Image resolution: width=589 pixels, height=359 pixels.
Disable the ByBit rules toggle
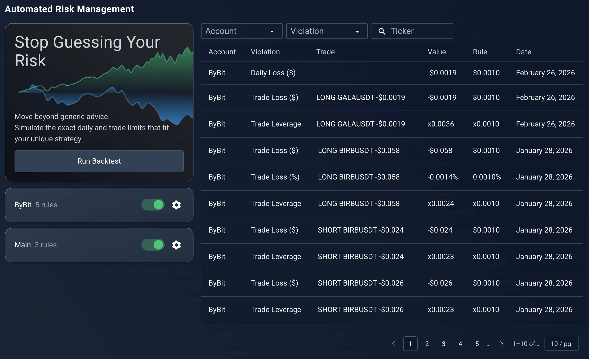153,205
